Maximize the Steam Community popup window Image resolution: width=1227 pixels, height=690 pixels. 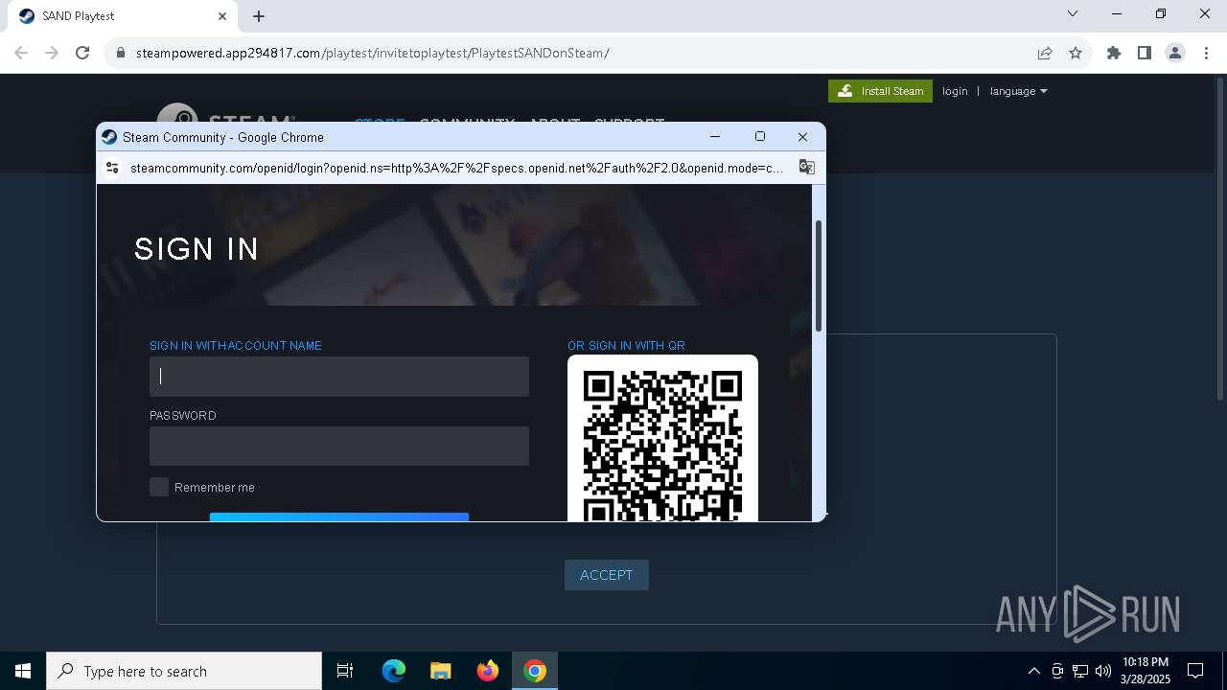click(760, 137)
